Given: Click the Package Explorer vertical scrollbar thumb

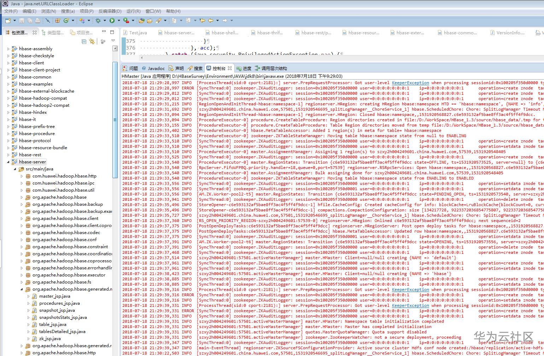Looking at the screenshot, I should point(115,120).
